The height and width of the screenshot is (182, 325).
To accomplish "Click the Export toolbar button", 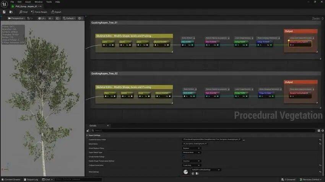I will pos(56,12).
